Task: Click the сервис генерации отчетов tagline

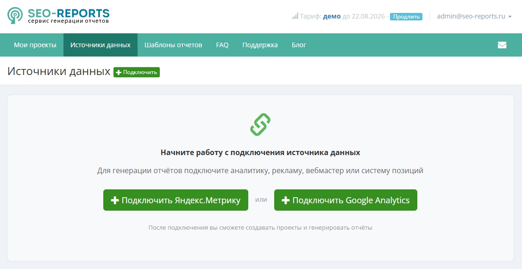Action: [68, 21]
